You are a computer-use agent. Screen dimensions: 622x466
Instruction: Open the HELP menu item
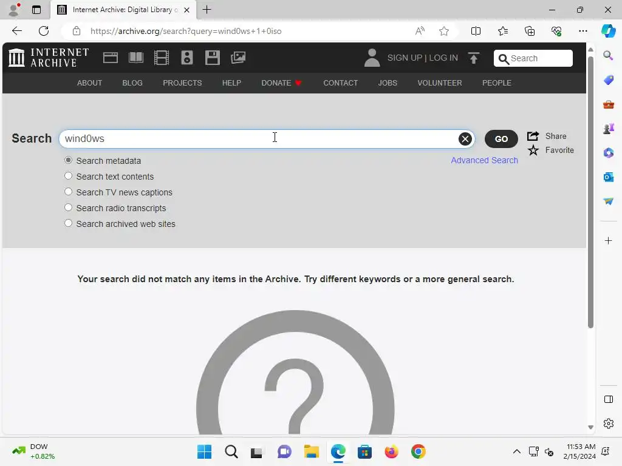coord(231,83)
